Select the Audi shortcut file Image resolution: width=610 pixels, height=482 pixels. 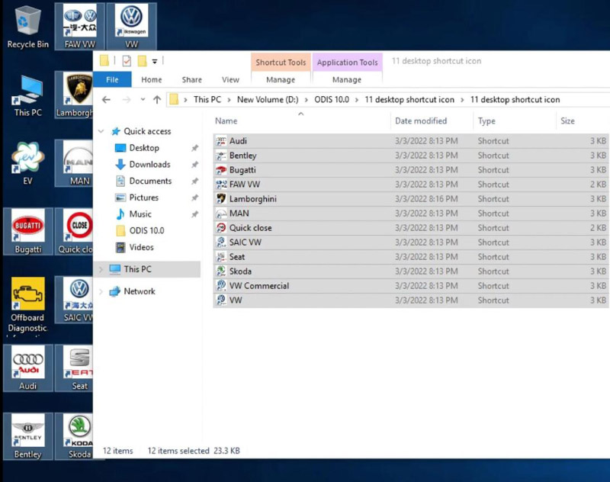pyautogui.click(x=411, y=141)
